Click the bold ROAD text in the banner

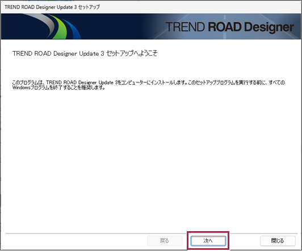click(x=225, y=27)
